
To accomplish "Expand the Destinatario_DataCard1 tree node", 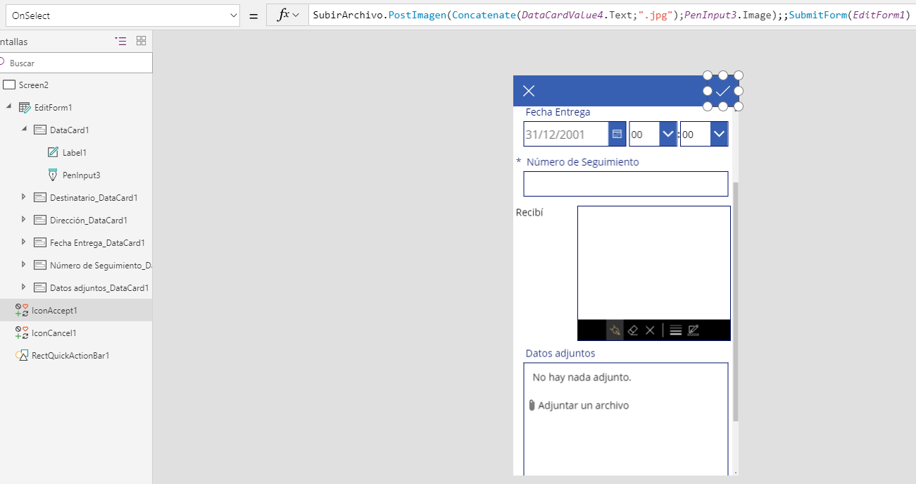I will 24,197.
